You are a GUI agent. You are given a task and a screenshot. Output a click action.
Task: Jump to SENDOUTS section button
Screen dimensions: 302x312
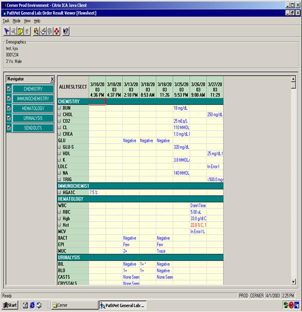[33, 127]
